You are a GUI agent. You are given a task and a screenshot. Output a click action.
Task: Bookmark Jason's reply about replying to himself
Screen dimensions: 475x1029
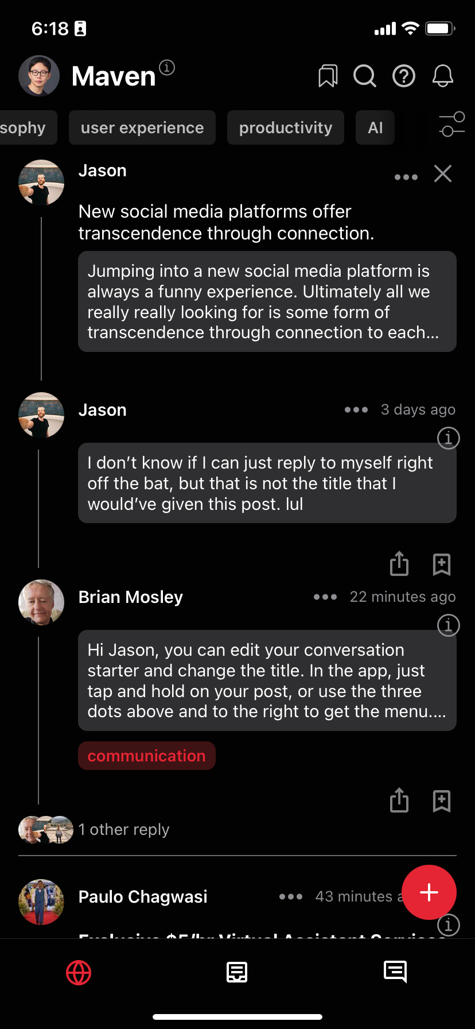click(441, 564)
